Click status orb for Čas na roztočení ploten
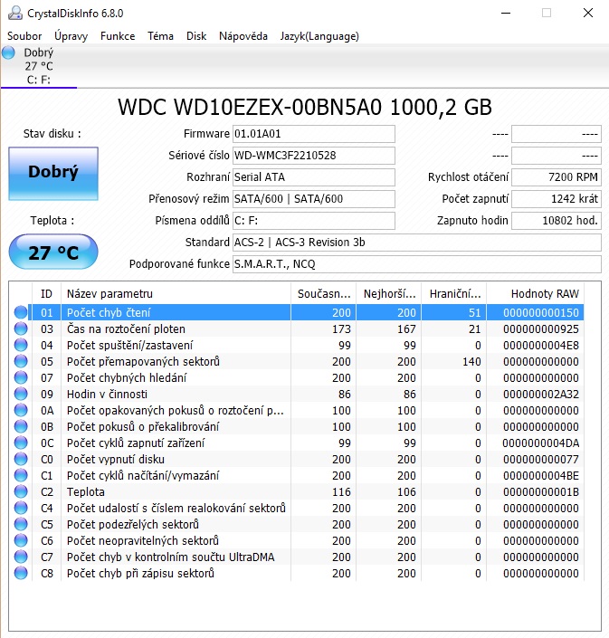 click(21, 329)
